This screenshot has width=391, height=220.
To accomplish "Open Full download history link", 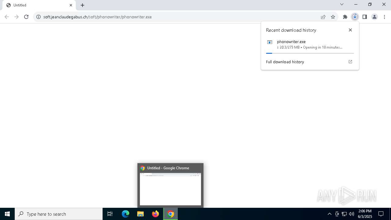I will click(x=285, y=62).
